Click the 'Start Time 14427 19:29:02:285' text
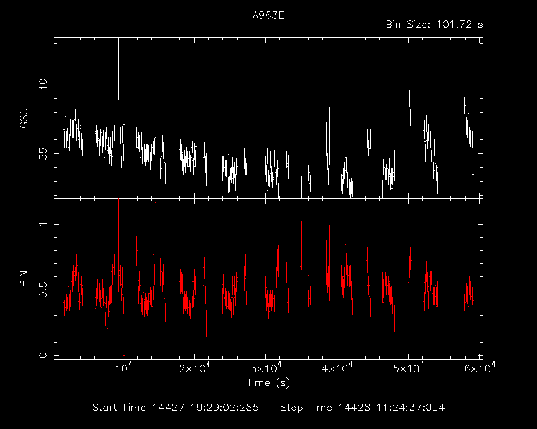The width and height of the screenshot is (537, 429). click(x=176, y=408)
